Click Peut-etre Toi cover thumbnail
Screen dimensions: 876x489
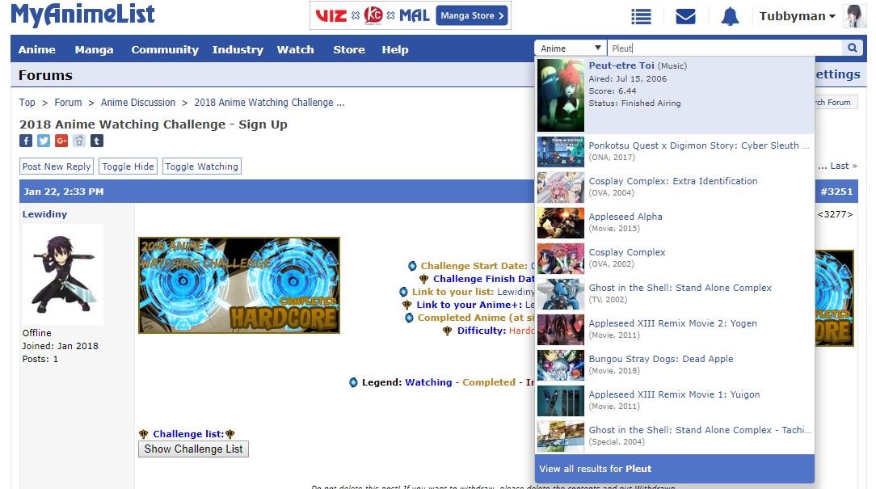(560, 95)
